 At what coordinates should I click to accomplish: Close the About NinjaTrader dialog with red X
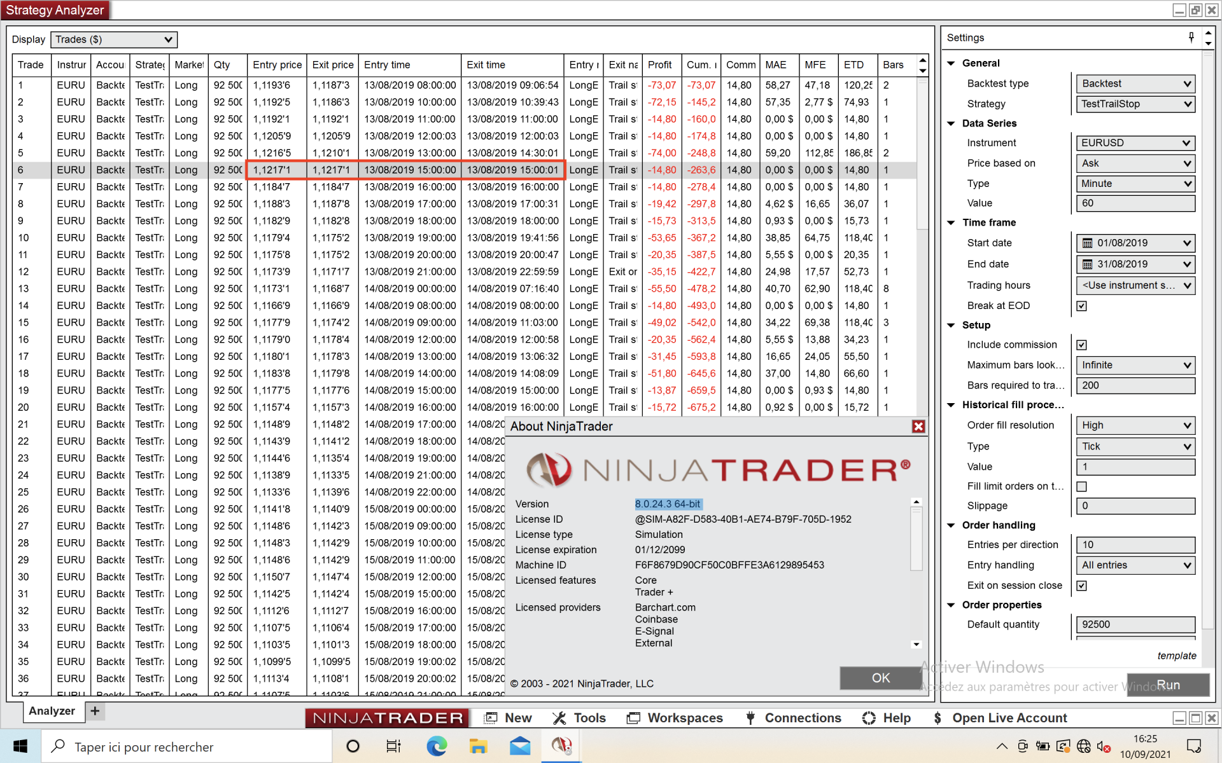[x=918, y=427]
